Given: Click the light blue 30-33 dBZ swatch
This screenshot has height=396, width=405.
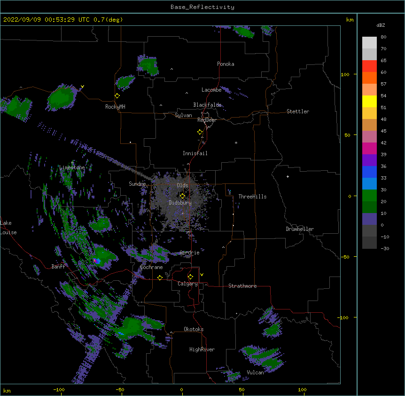Looking at the screenshot, I should click(x=369, y=183).
